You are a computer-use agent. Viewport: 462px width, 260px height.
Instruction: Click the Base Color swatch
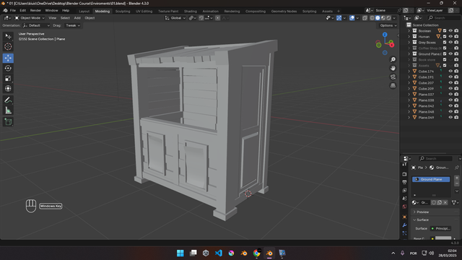[443, 238]
